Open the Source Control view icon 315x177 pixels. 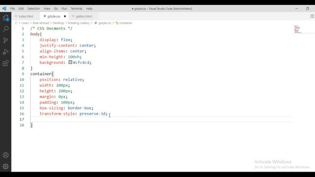[5, 40]
